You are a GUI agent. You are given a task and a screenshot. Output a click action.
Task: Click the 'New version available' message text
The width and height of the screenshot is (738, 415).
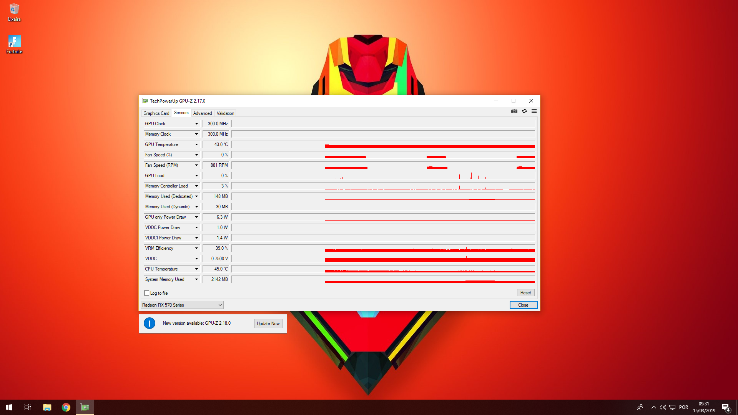196,323
